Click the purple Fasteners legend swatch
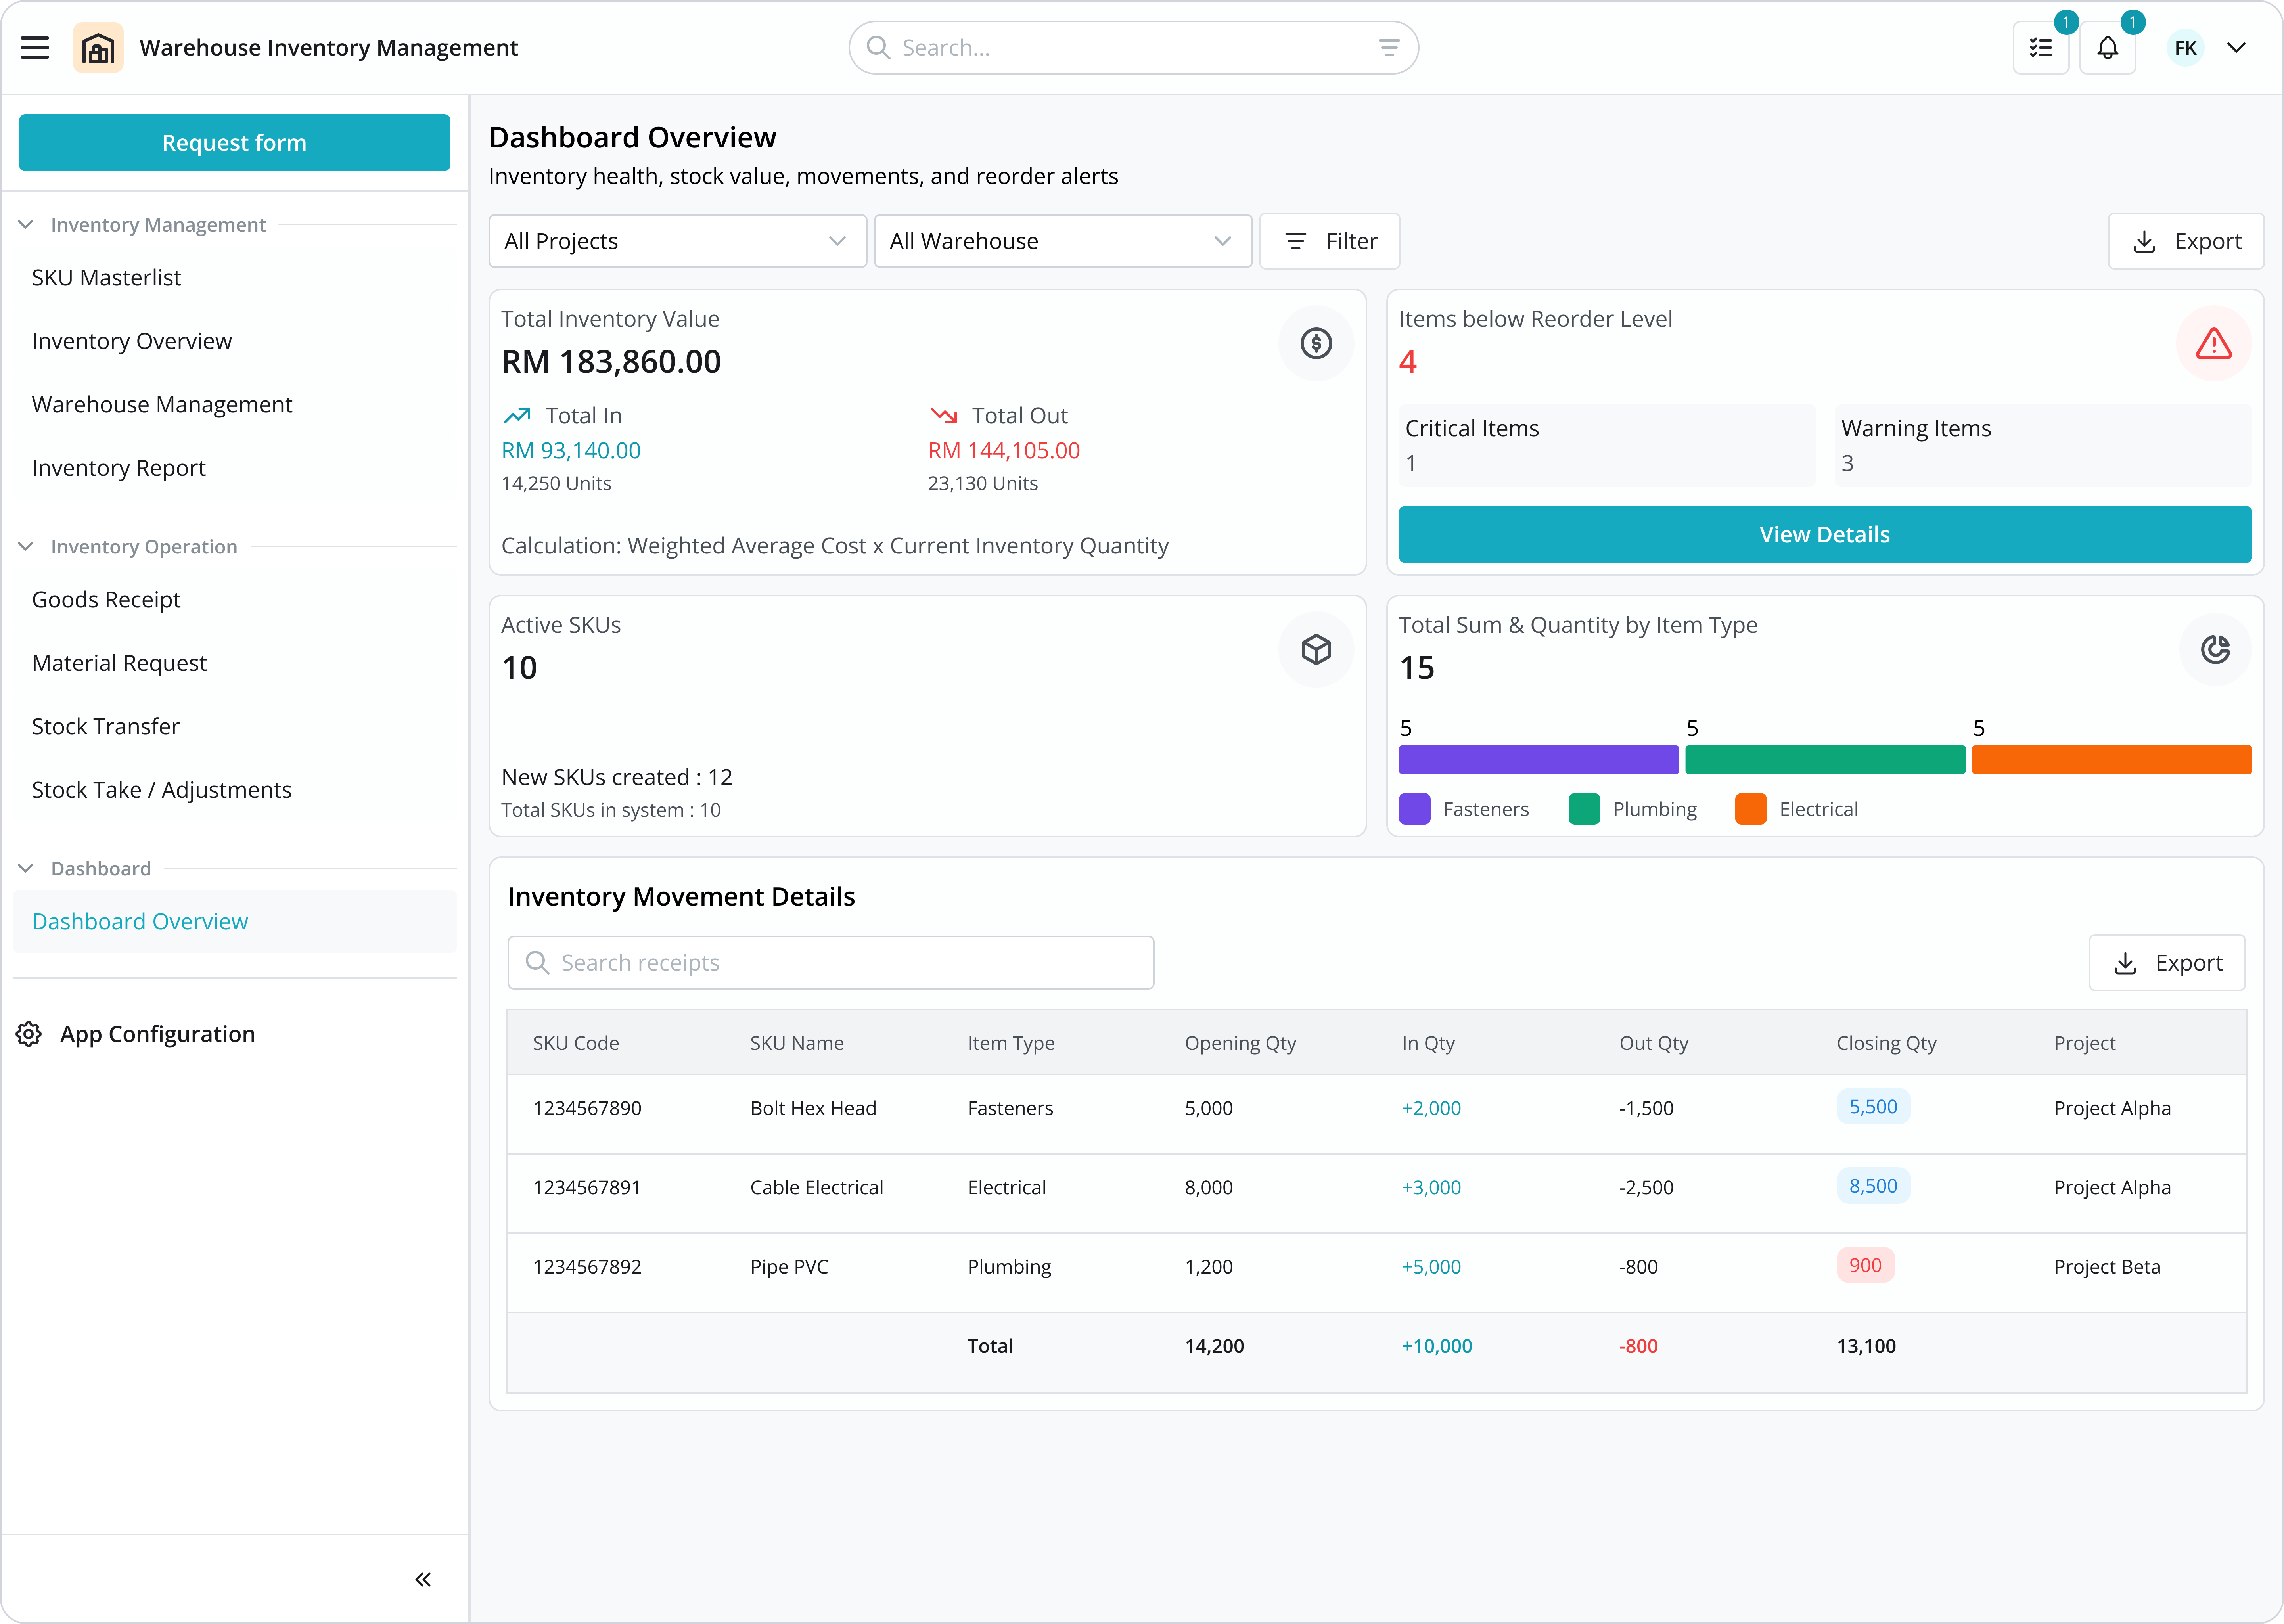 tap(1414, 809)
